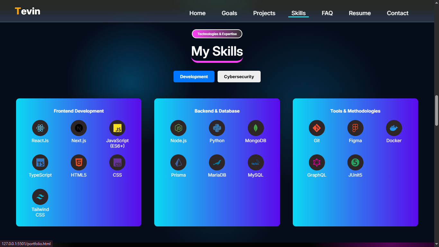Select the Git logo icon
Image resolution: width=439 pixels, height=247 pixels.
tap(317, 128)
